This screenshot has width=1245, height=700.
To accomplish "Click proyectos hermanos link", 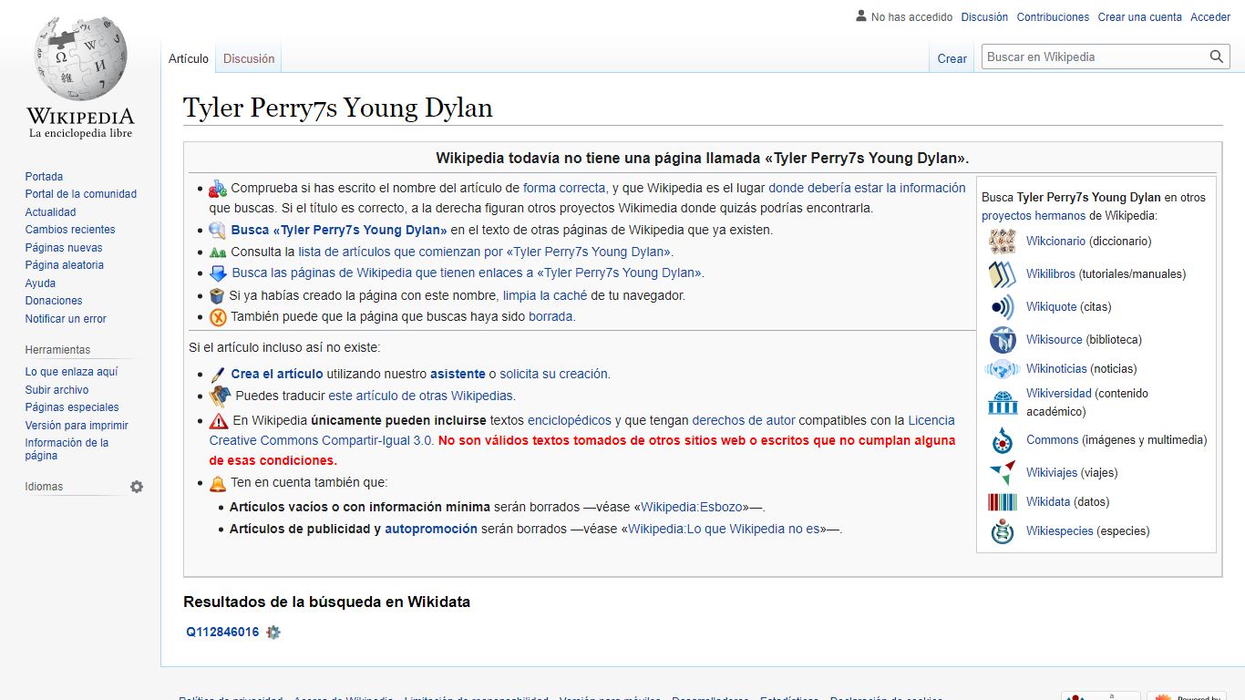I will 1034,216.
